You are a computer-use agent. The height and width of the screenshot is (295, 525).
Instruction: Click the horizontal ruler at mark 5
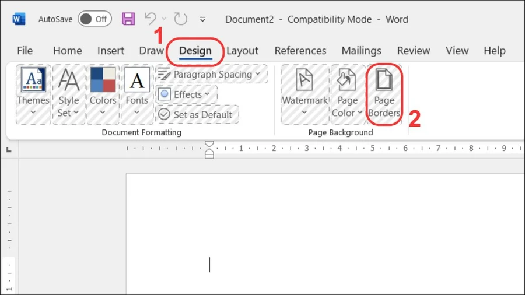[x=372, y=148]
